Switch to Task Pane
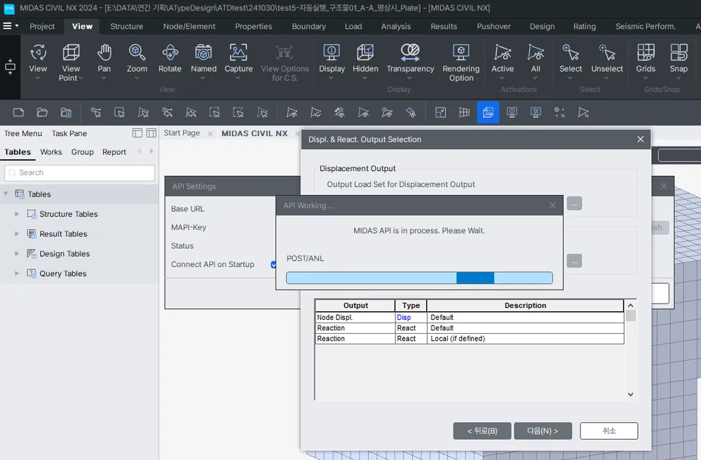This screenshot has height=460, width=701. [x=69, y=133]
